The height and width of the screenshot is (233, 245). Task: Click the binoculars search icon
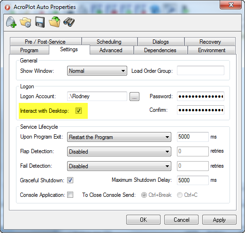click(x=69, y=22)
